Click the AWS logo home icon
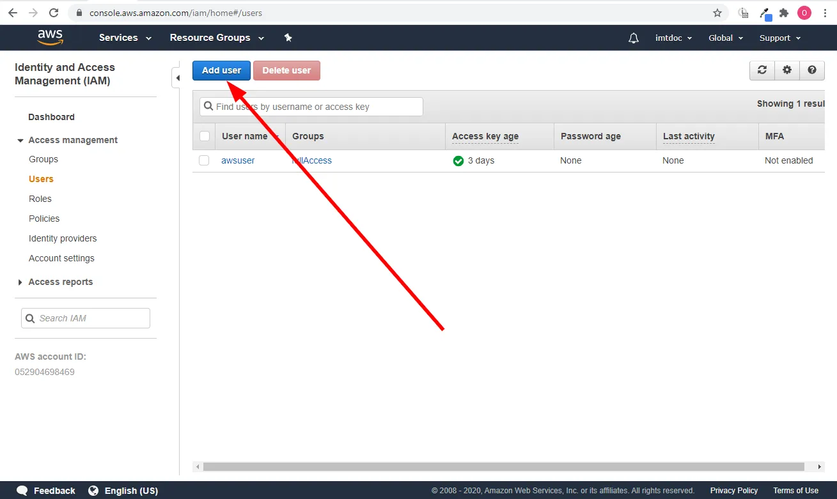837x499 pixels. click(50, 38)
